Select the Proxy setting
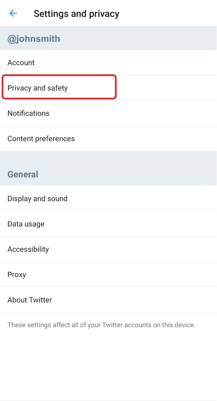Screen dimensions: 217x401 [x=108, y=274]
